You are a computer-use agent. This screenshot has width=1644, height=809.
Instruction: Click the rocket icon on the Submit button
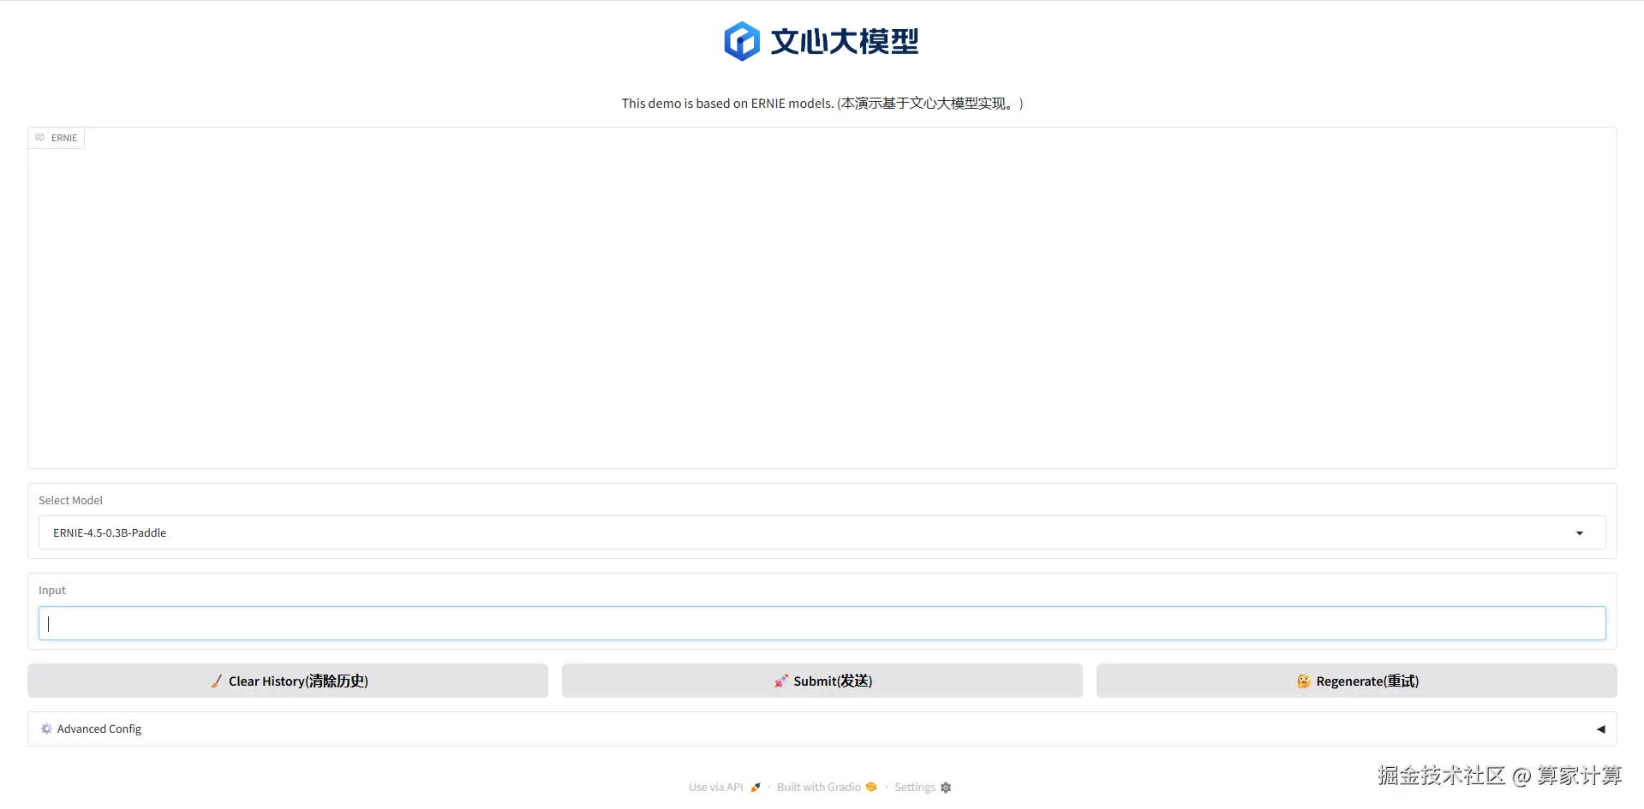pyautogui.click(x=780, y=681)
